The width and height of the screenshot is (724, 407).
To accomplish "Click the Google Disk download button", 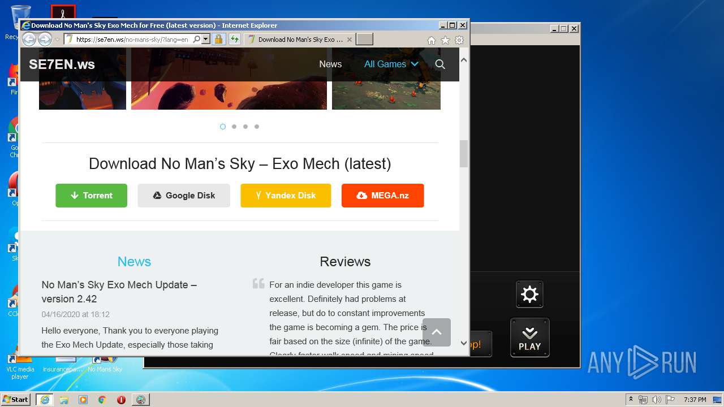I will 184,196.
